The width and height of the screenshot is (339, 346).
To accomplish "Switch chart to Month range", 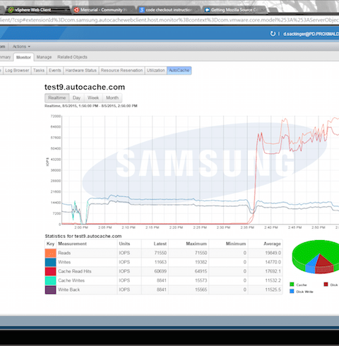I will tap(112, 97).
